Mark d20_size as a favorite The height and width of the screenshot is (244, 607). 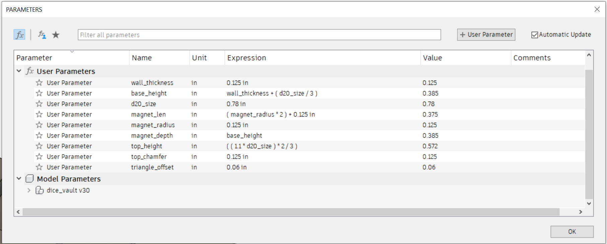click(39, 104)
